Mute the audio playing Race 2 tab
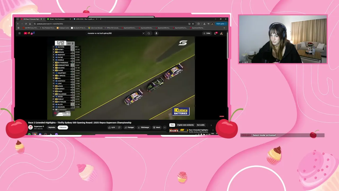339x191 pixels. [41, 19]
